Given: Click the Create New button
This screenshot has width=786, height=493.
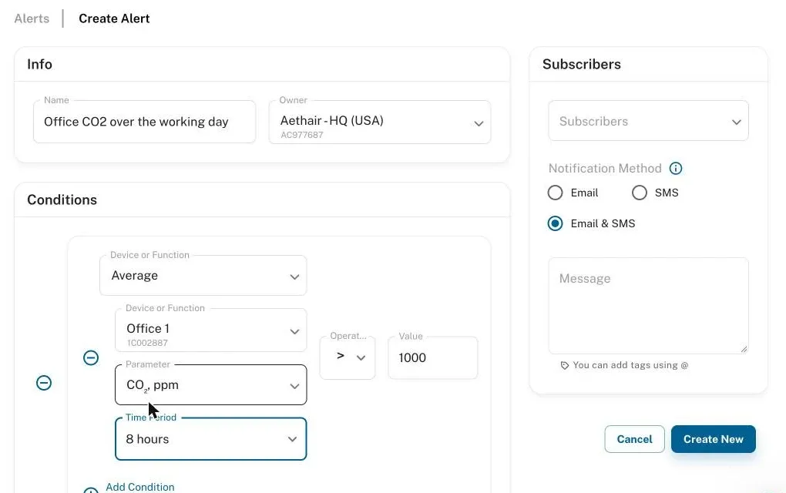Looking at the screenshot, I should pyautogui.click(x=714, y=439).
